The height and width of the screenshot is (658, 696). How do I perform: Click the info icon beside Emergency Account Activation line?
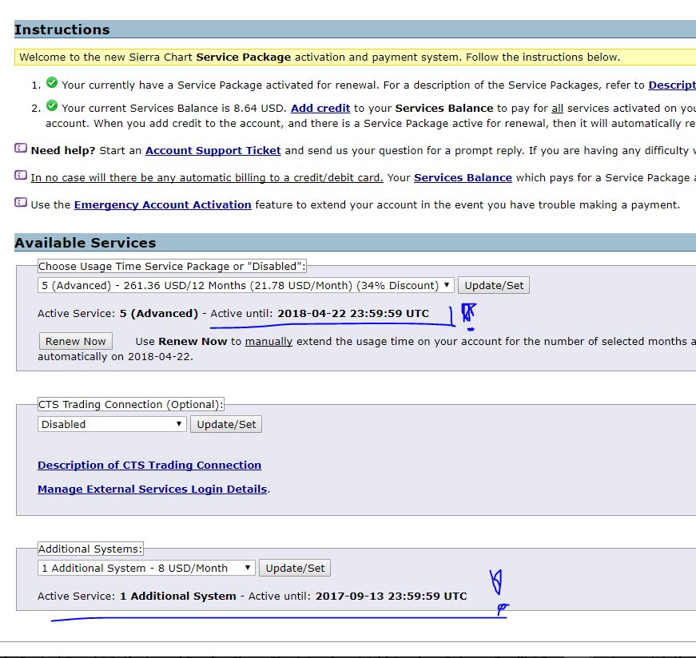click(21, 202)
